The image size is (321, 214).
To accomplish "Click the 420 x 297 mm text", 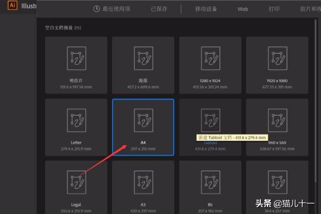I will click(143, 211).
